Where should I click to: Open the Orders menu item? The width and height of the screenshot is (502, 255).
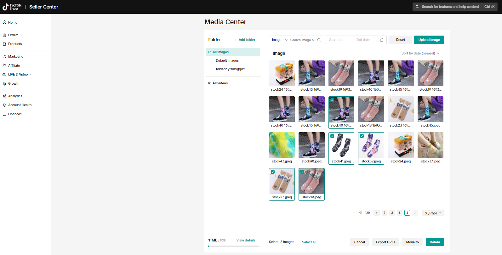[13, 35]
